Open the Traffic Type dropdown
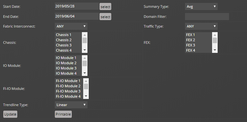The image size is (247, 122). (x=201, y=26)
